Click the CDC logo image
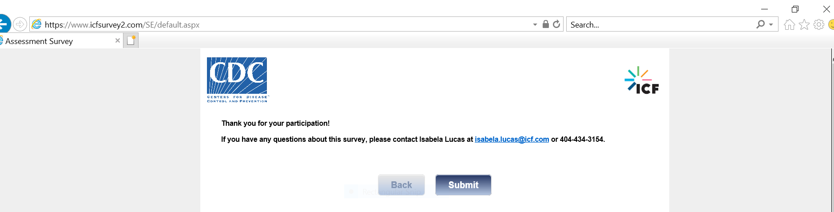Viewport: 834px width, 212px height. point(238,80)
